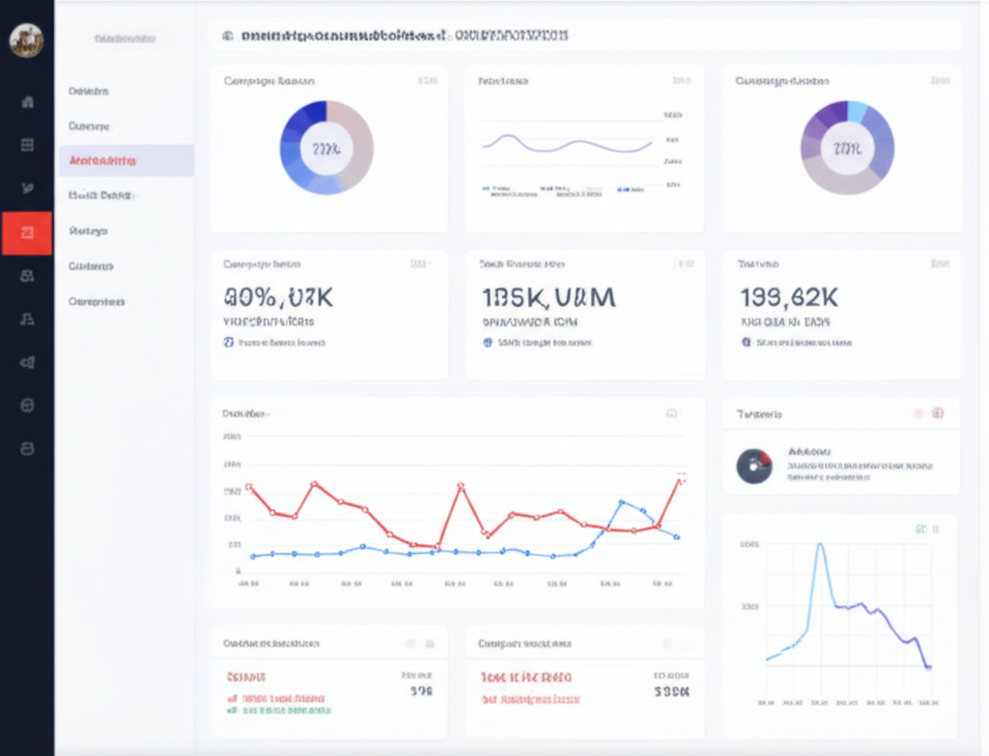
Task: Select the grid dashboard icon in the sidebar
Action: pos(26,144)
